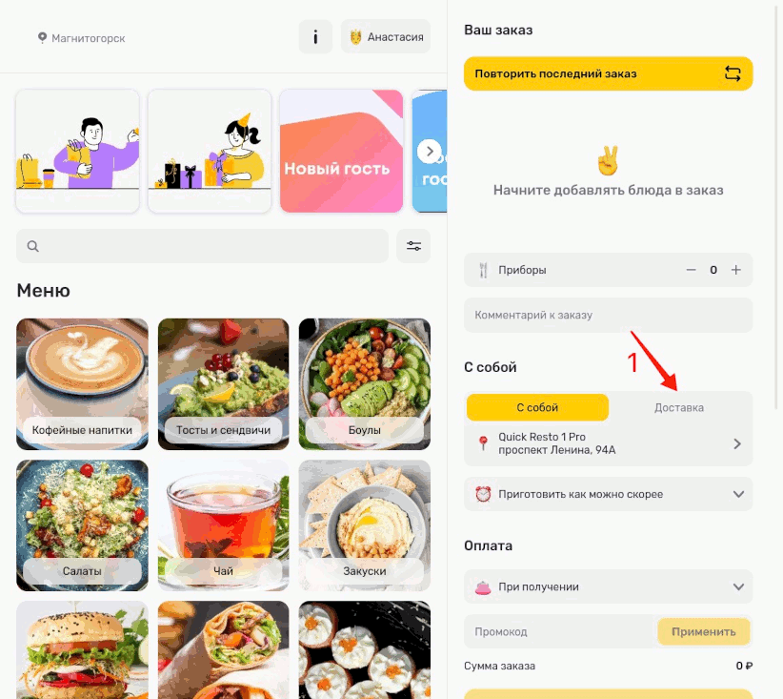The image size is (783, 699).
Task: Increase cutlery count with the plus icon
Action: tap(735, 270)
